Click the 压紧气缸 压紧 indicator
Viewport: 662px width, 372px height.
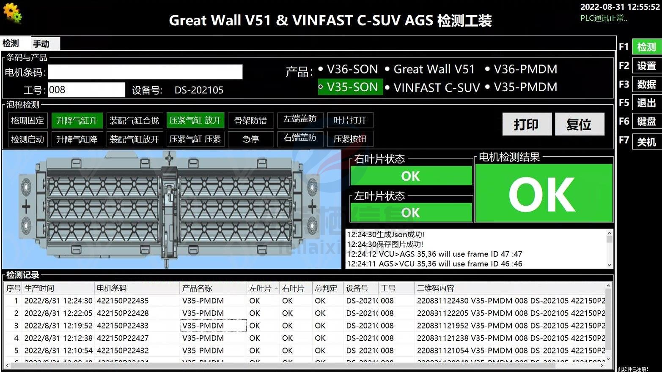195,139
